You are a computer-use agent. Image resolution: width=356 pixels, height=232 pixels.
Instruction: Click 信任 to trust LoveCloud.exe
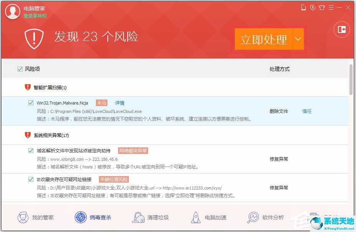(307, 111)
